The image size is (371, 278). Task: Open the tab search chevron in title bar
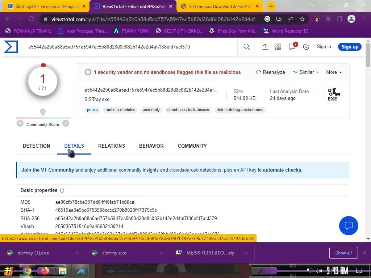(313, 5)
